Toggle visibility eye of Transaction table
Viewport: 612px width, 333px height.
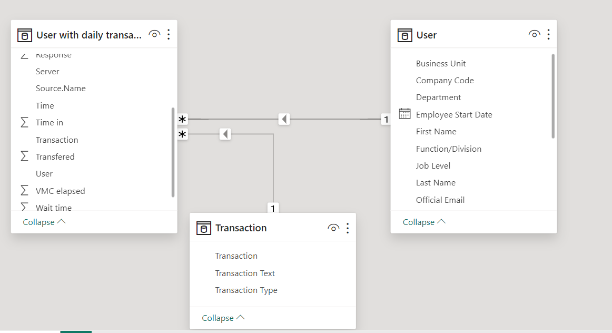coord(333,228)
